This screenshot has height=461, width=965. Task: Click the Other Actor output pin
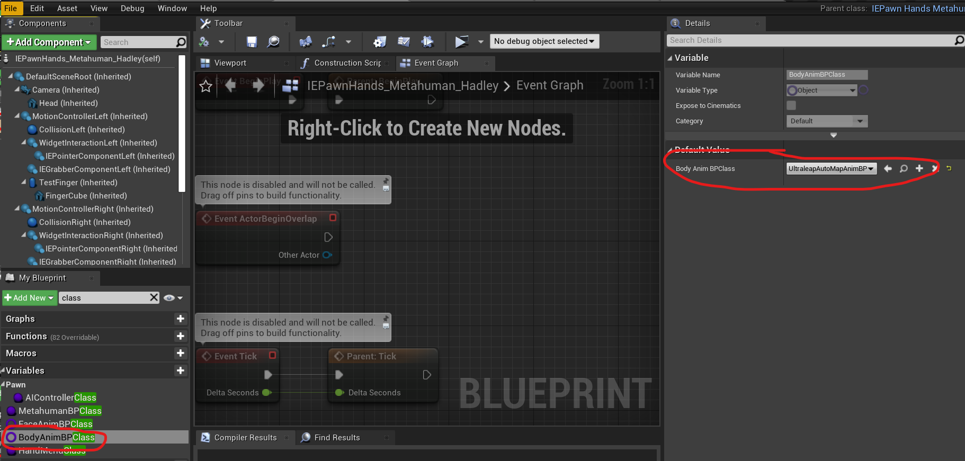tap(327, 255)
